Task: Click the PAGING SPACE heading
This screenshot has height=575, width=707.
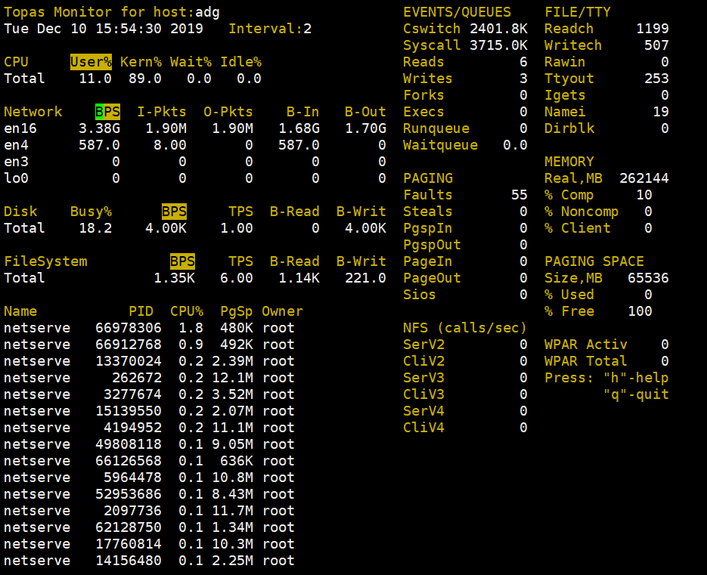Action: point(594,261)
